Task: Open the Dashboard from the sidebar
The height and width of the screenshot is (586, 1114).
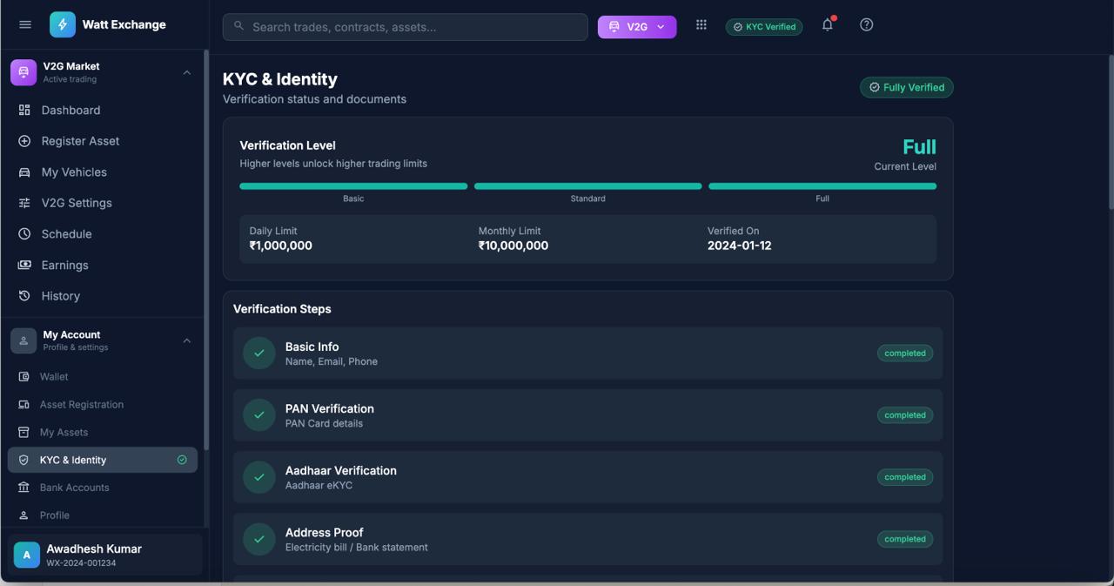Action: pyautogui.click(x=70, y=110)
